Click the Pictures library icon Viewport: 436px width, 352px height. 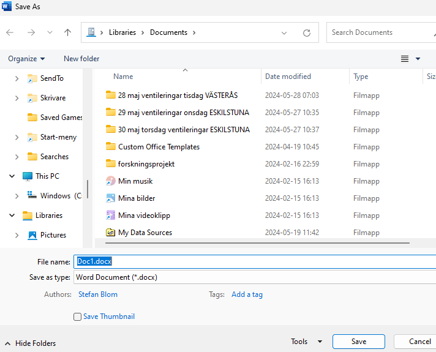tap(32, 236)
